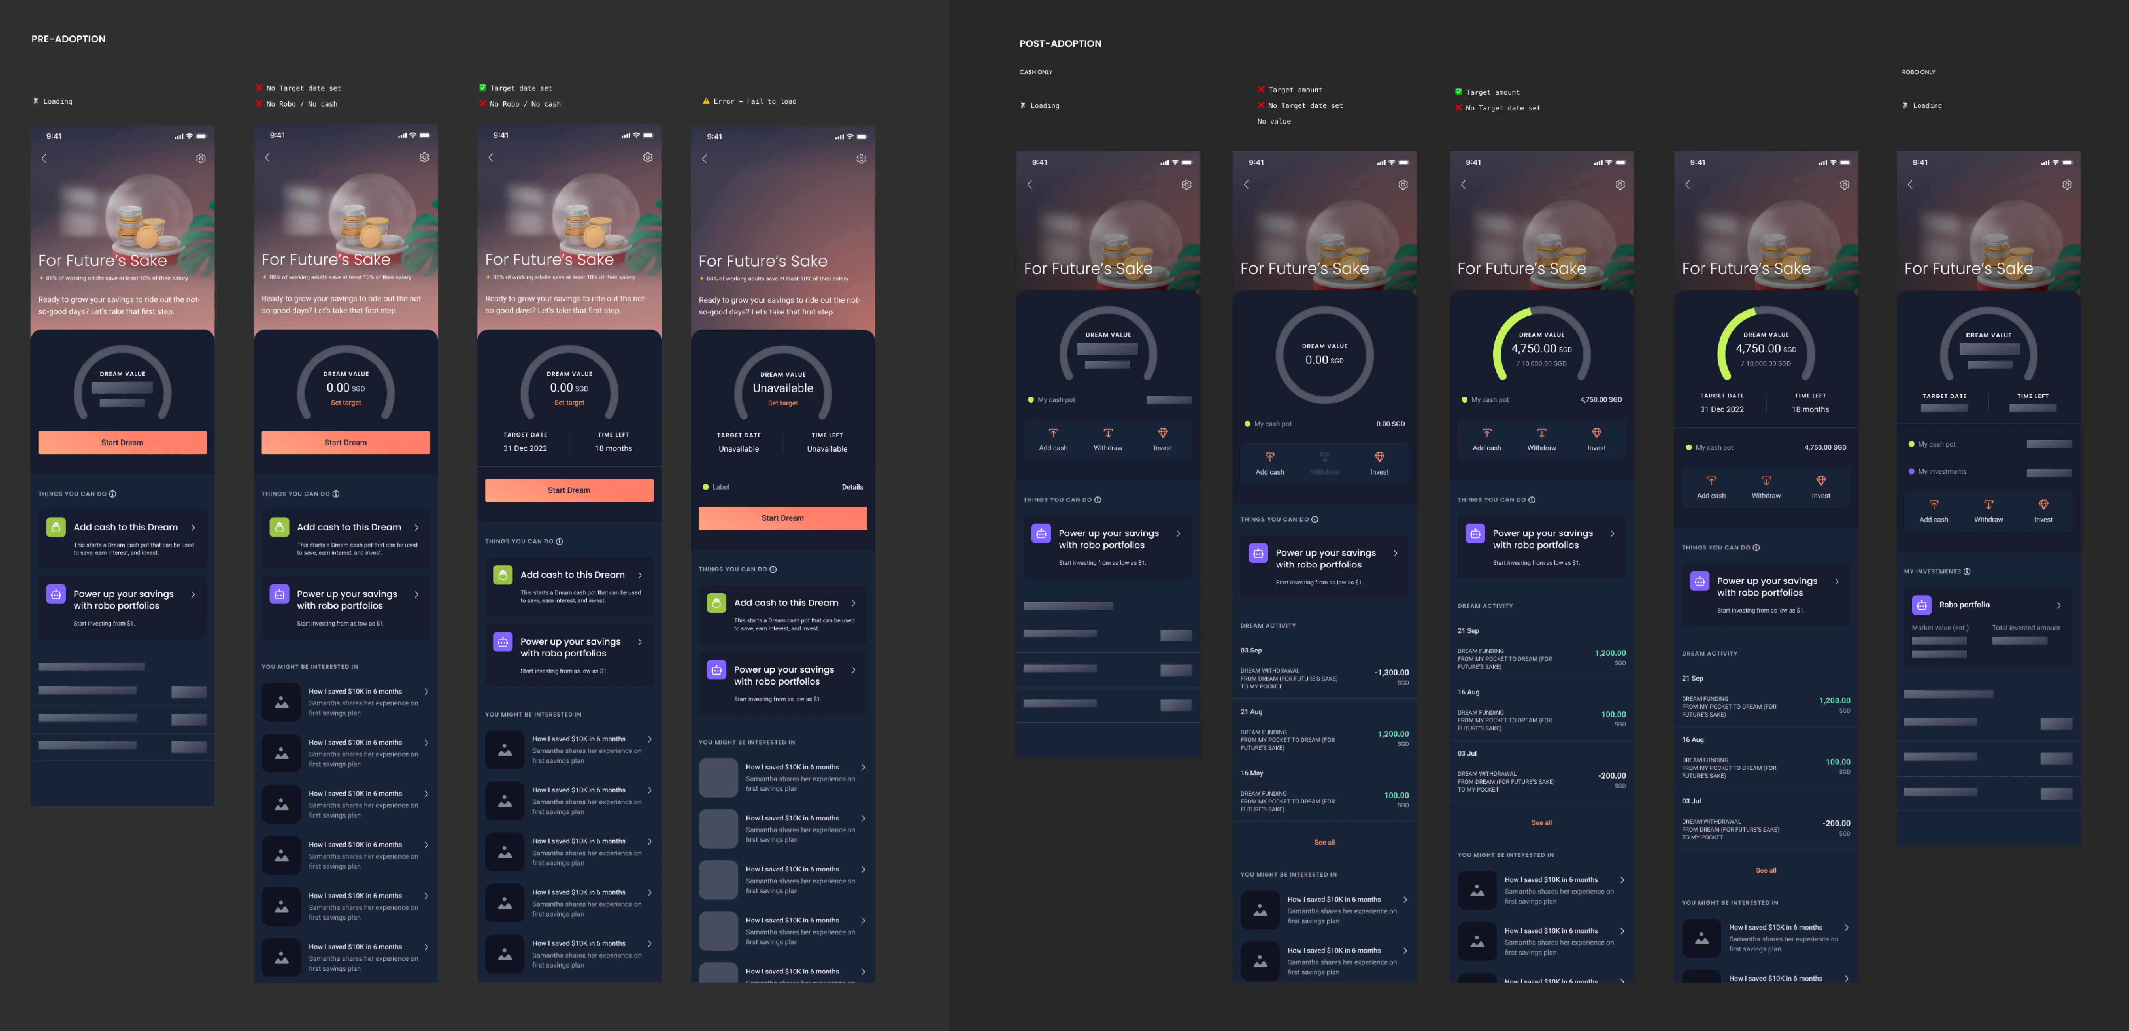The width and height of the screenshot is (2129, 1031).
Task: Open settings gear on pre-adoption Loading screen
Action: pyautogui.click(x=201, y=158)
